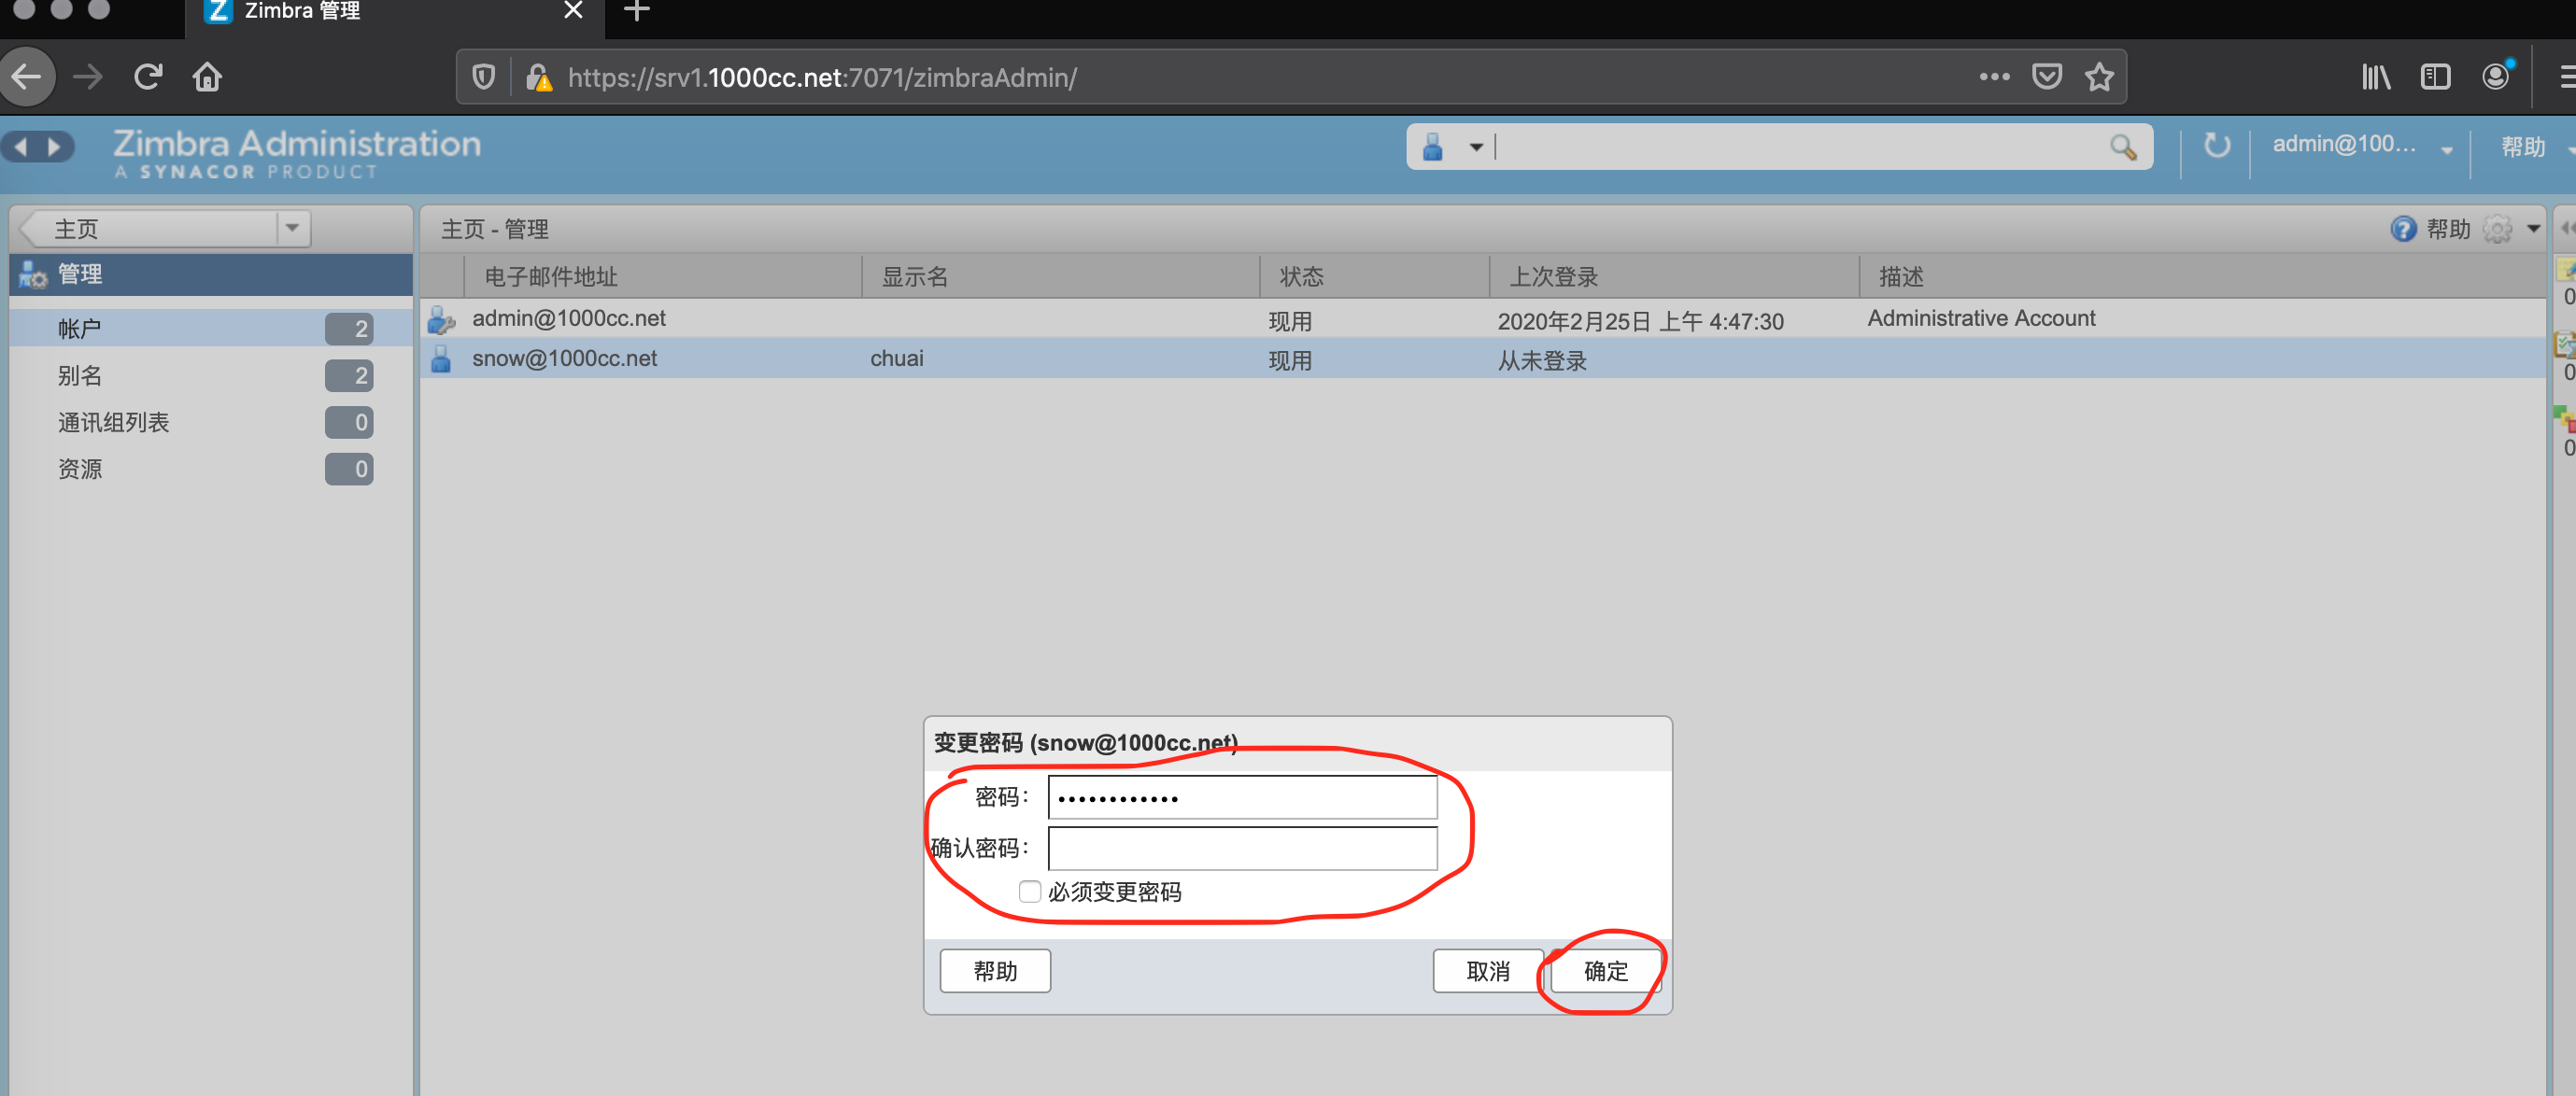
Task: Click the Administrative Account description cell
Action: coord(1981,317)
